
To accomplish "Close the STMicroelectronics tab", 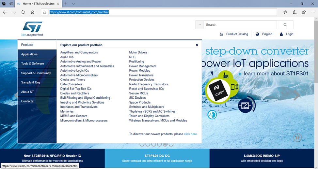I will coord(58,4).
